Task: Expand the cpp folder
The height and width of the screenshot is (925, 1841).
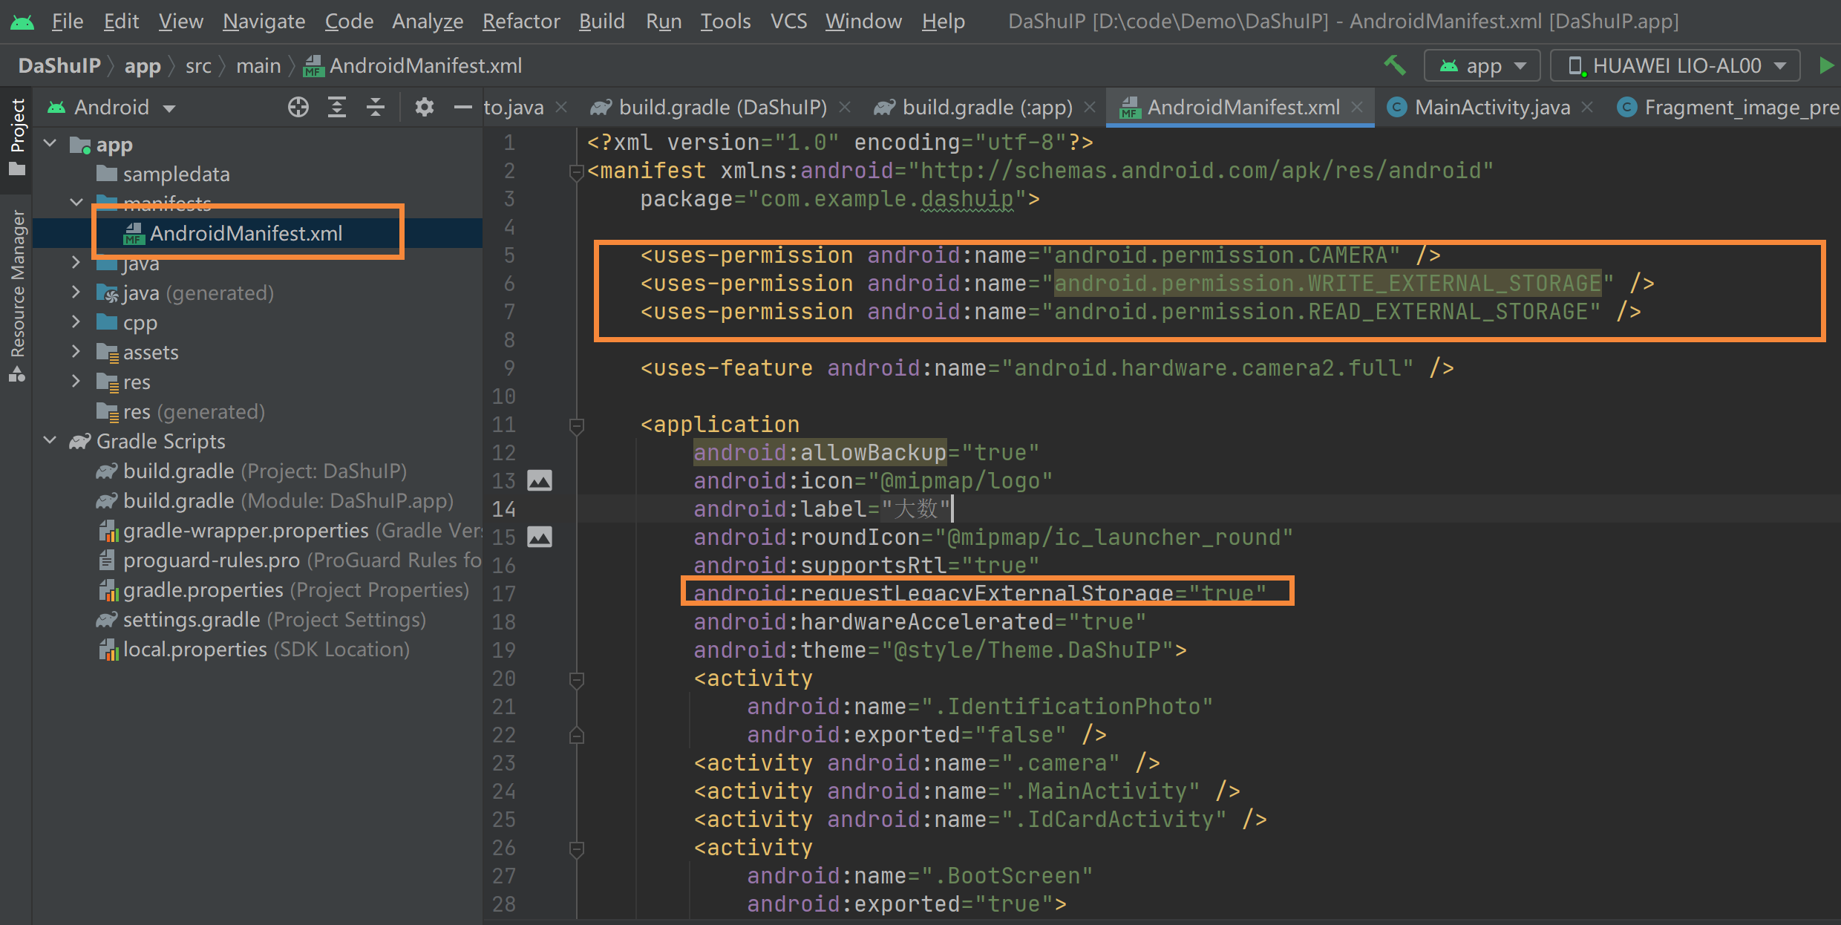Action: (x=76, y=322)
